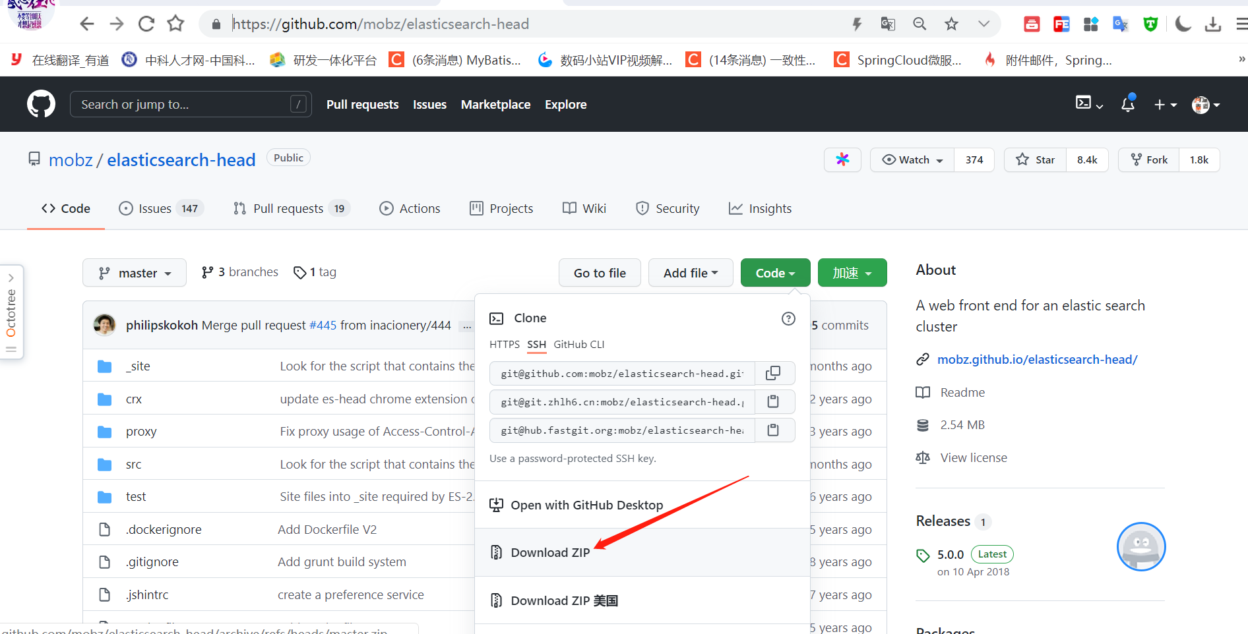Image resolution: width=1248 pixels, height=634 pixels.
Task: Click the zoom magnifier in address bar
Action: tap(920, 24)
